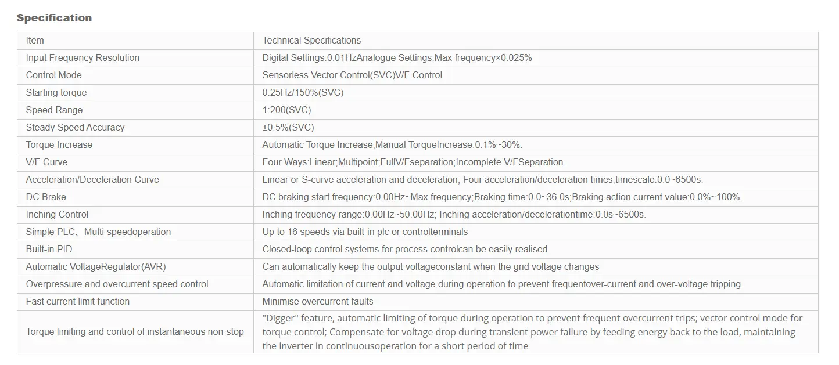
Task: Click the Minimise overcurrent faults text
Action: tap(318, 302)
